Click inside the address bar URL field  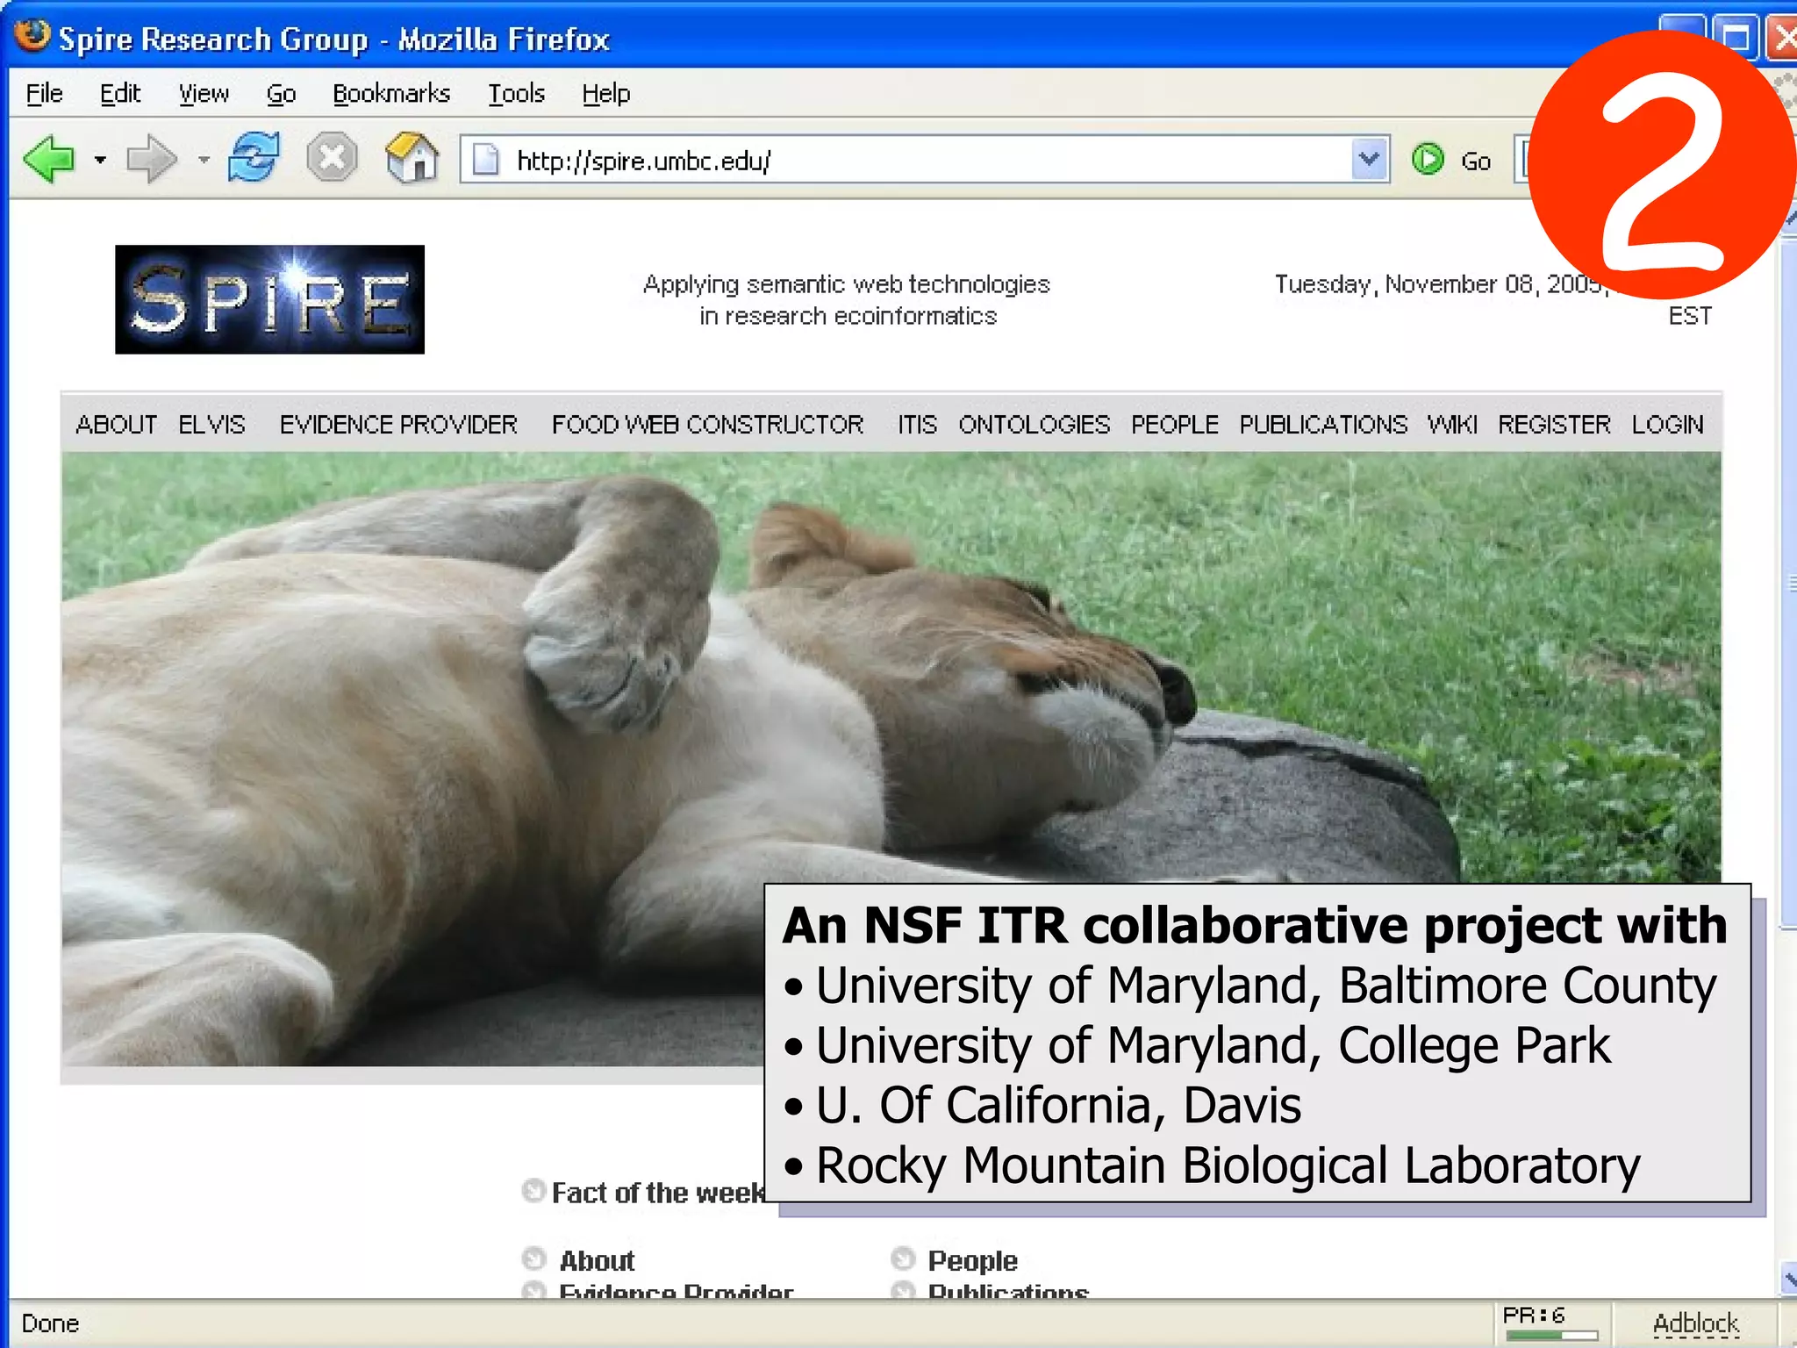(877, 161)
